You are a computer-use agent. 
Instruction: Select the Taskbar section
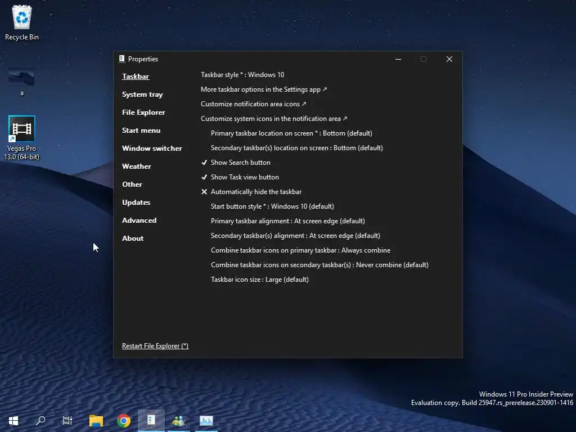pyautogui.click(x=136, y=76)
